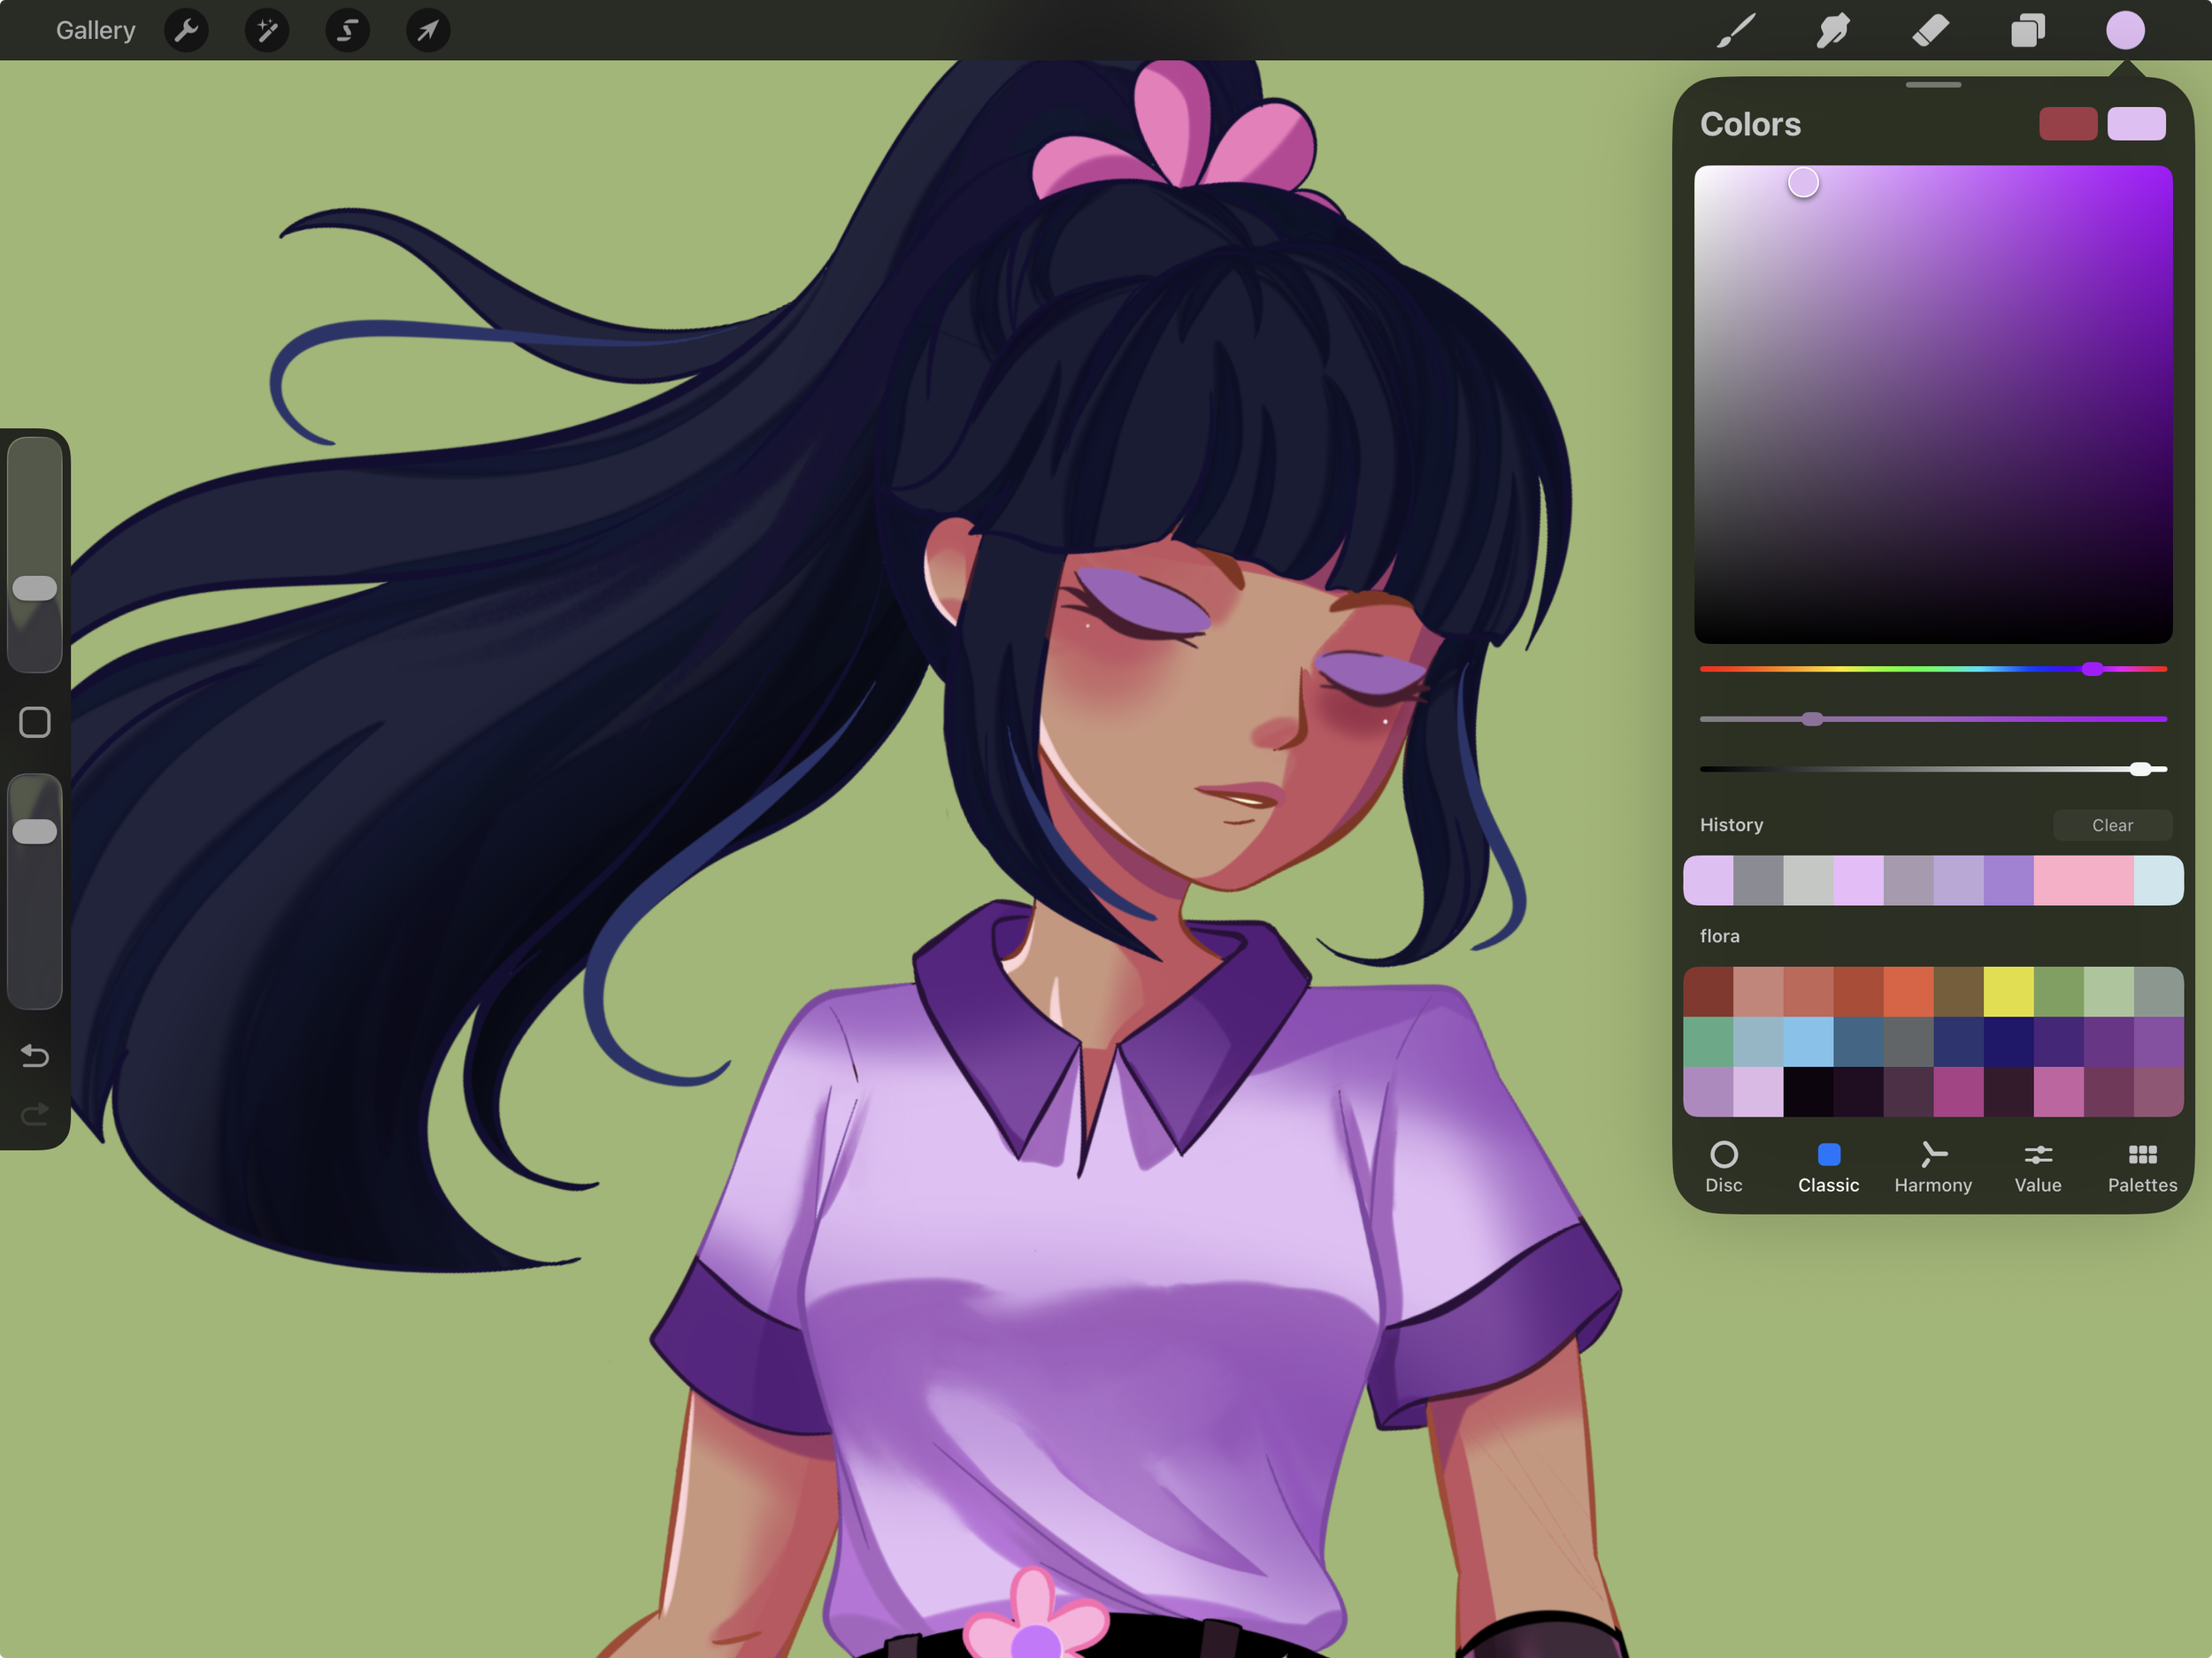Select the Paint brush tool
This screenshot has height=1658, width=2212.
coord(1736,31)
